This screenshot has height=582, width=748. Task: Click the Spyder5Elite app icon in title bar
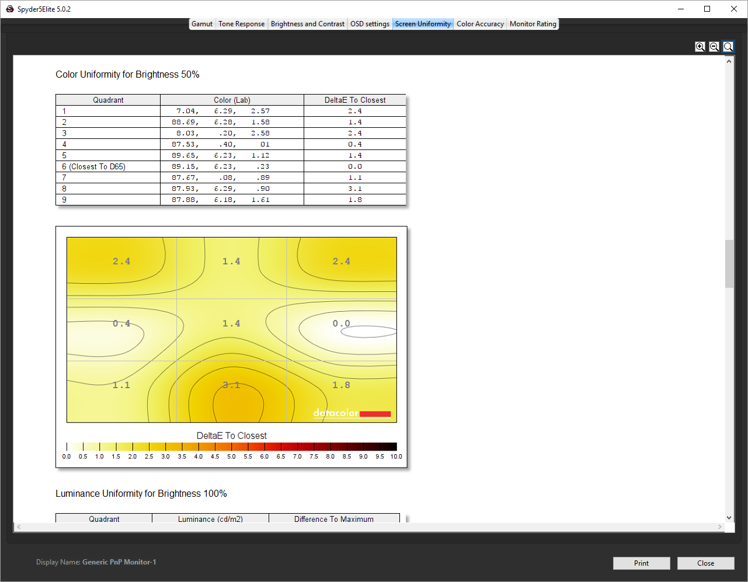coord(9,9)
